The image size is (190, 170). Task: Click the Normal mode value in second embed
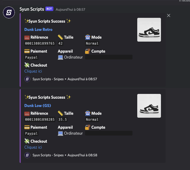[92, 119]
